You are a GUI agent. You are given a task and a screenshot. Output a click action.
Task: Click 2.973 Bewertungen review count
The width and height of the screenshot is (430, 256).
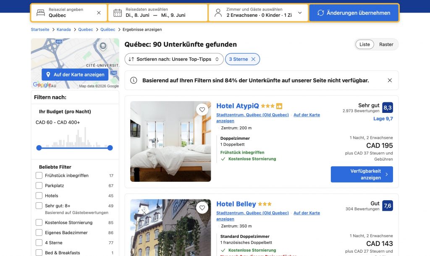tap(361, 111)
